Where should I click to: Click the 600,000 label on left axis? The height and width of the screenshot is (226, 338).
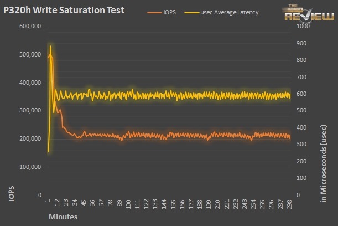tap(29, 26)
